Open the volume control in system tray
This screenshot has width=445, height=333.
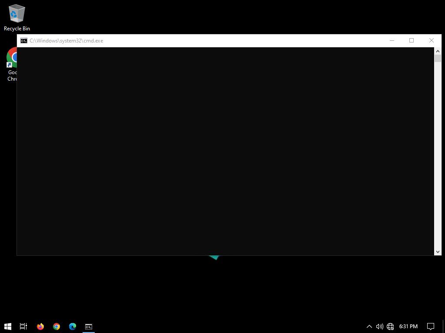[x=379, y=326]
